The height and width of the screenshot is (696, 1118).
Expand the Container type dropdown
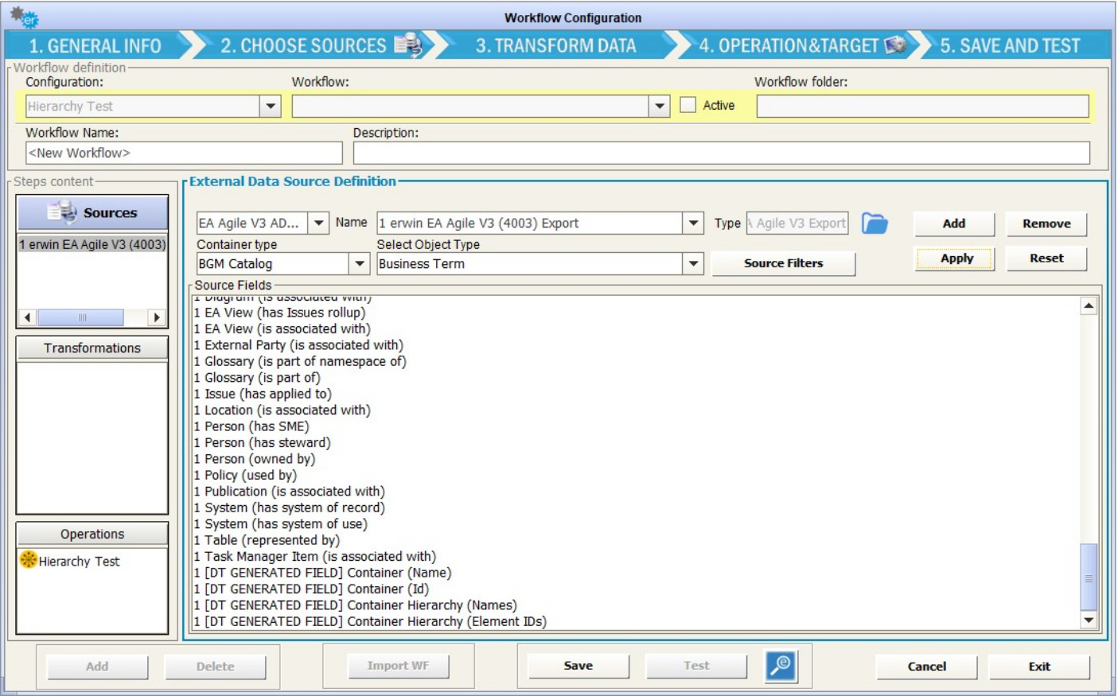tap(360, 263)
